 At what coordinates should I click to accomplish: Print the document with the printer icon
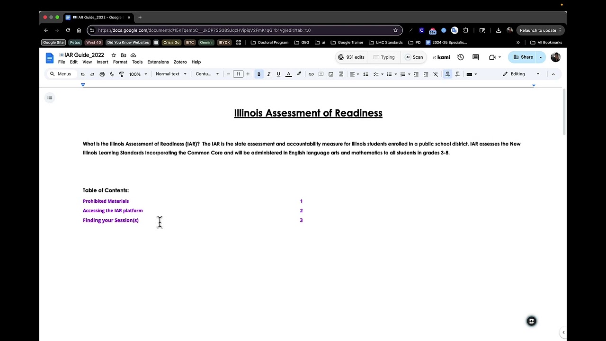pos(102,74)
